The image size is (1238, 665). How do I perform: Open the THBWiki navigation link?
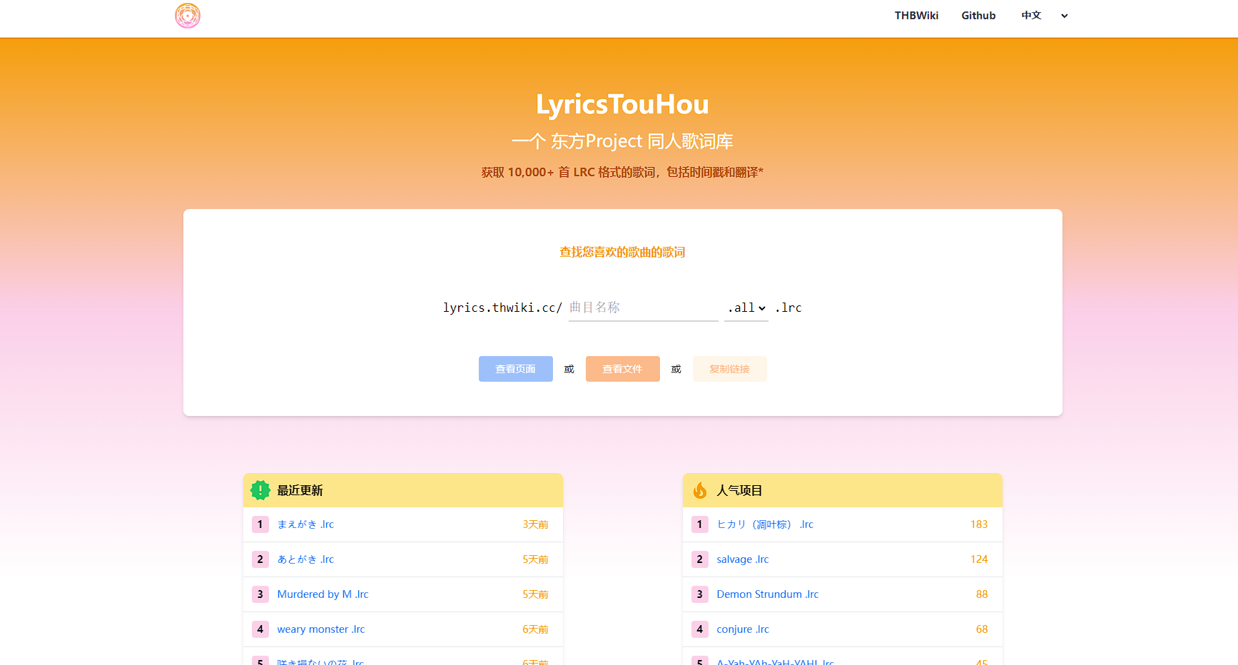click(917, 16)
